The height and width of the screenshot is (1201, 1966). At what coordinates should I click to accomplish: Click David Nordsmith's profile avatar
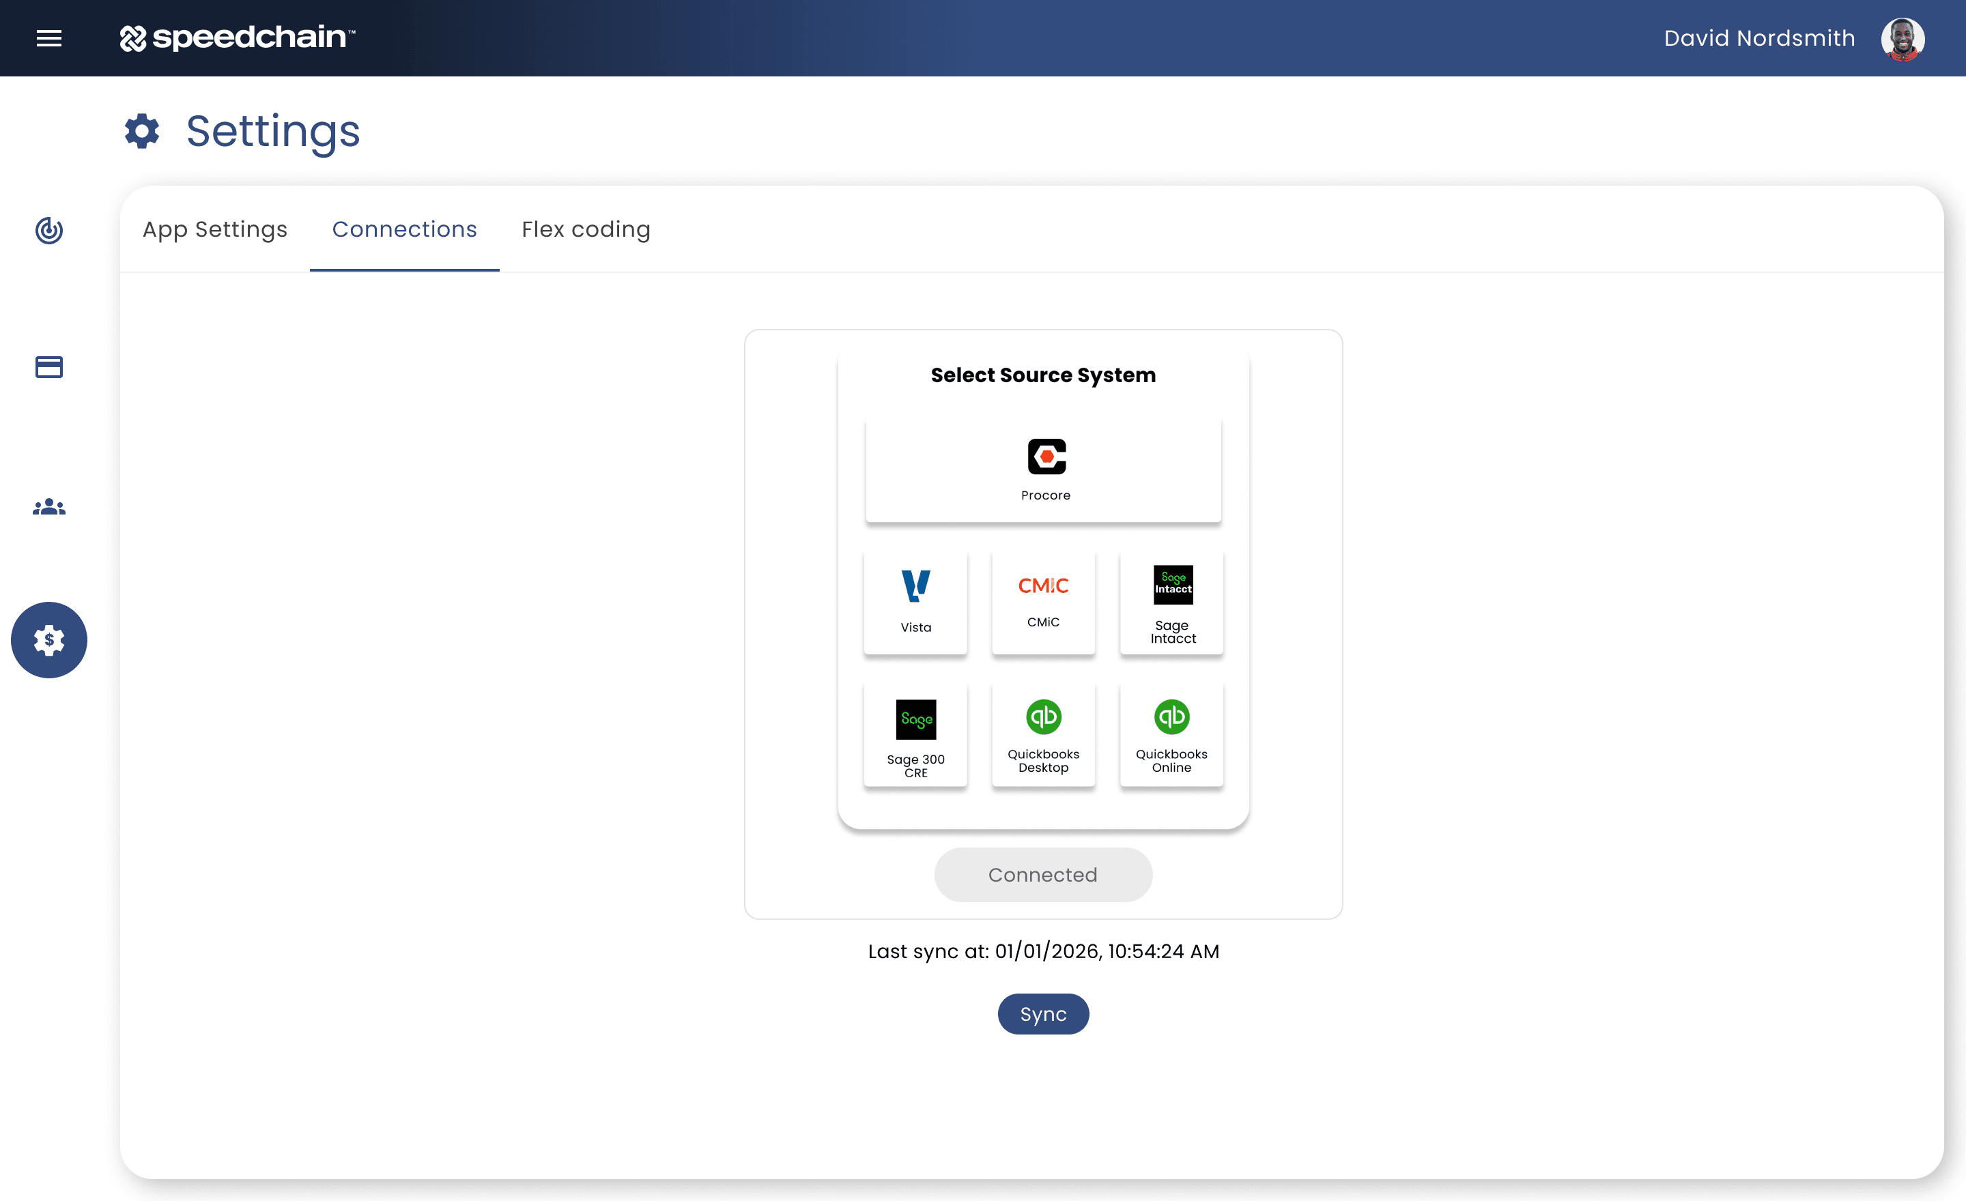click(x=1902, y=38)
